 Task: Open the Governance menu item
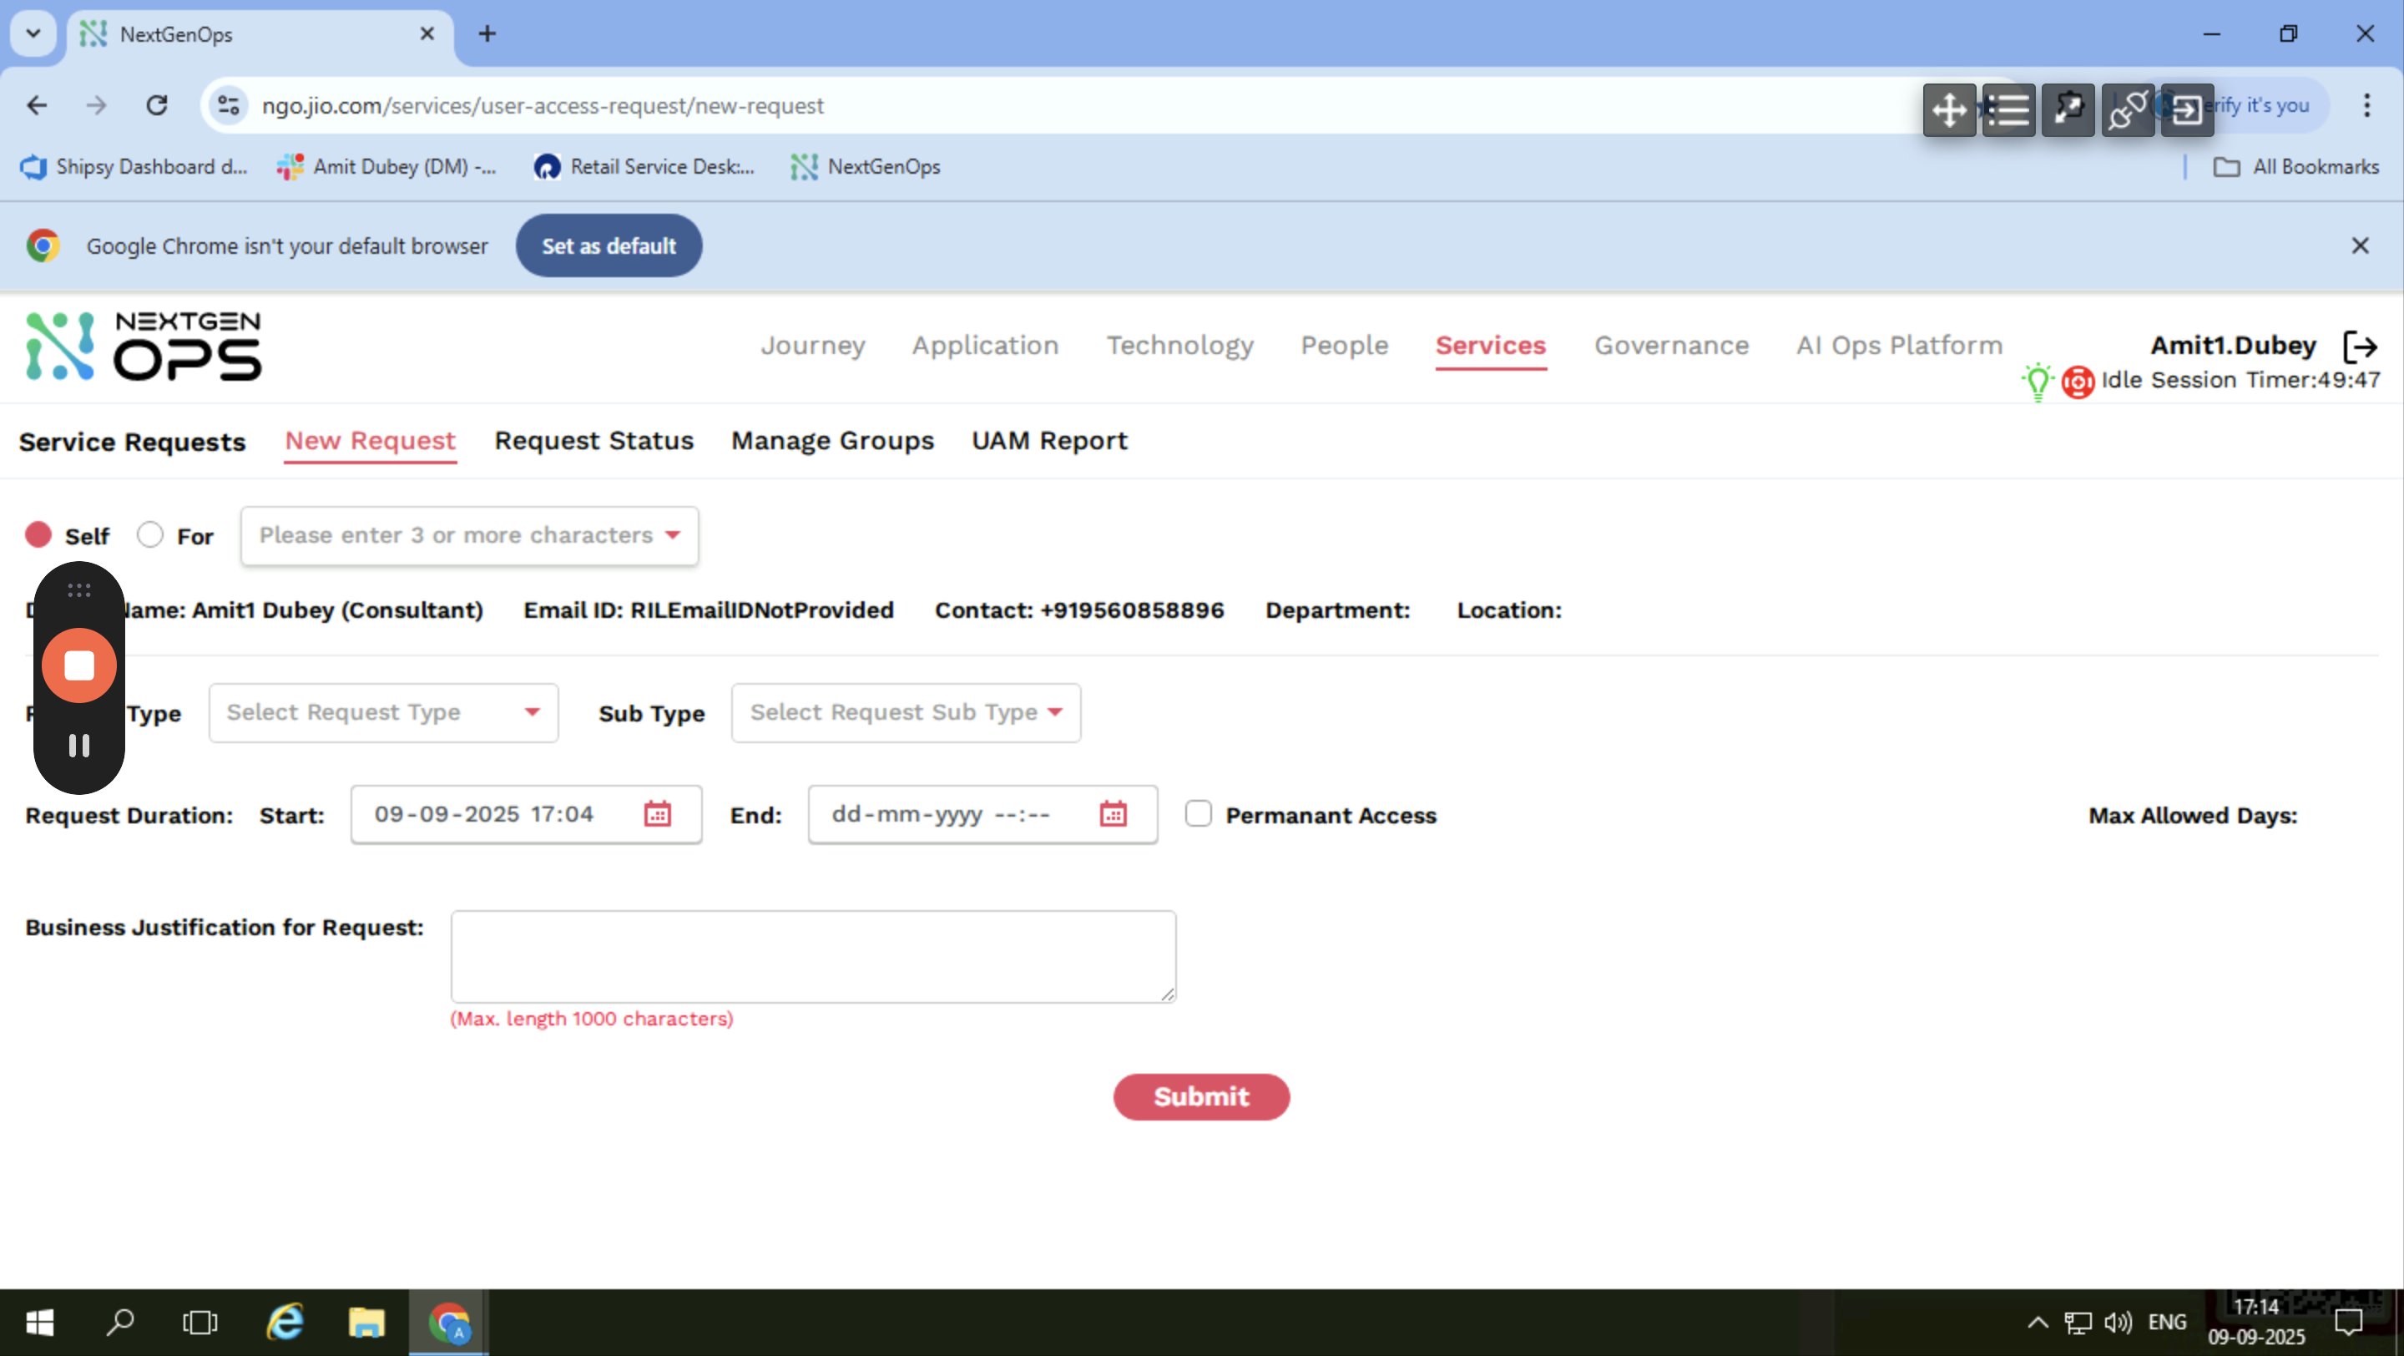[x=1670, y=346]
